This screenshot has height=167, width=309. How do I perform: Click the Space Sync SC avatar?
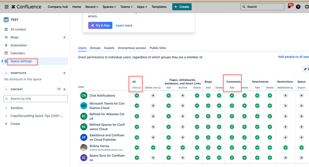point(84,157)
